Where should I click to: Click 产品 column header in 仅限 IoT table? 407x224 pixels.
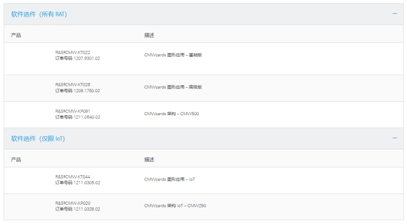(16, 160)
